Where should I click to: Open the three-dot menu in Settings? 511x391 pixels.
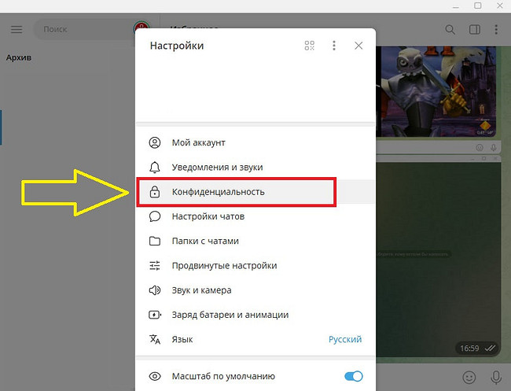(334, 46)
